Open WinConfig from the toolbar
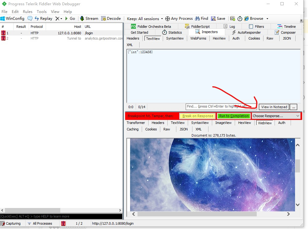This screenshot has width=308, height=229. 12,19
